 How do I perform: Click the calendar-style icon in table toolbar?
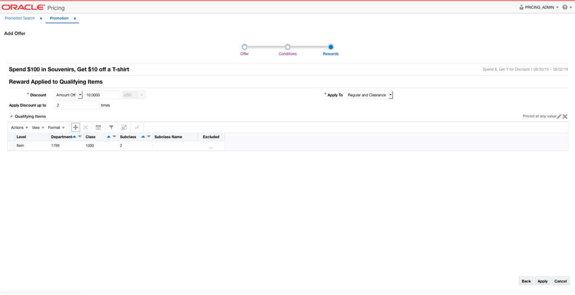click(98, 128)
